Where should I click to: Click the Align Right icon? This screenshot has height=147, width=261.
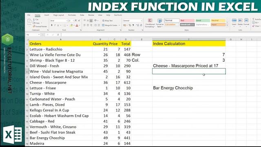91,25
